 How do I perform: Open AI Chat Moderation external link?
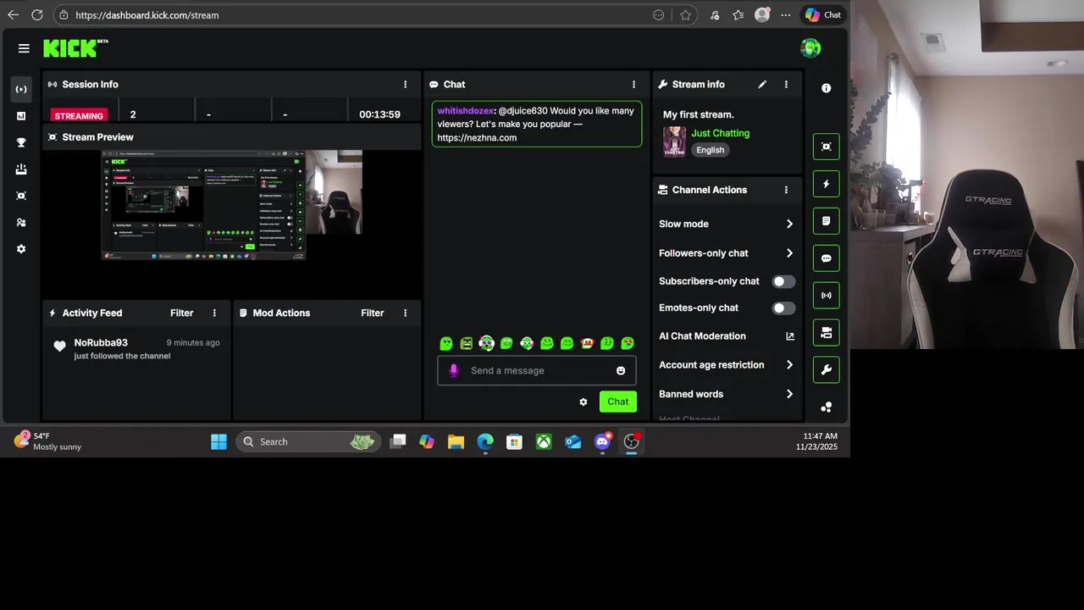pyautogui.click(x=790, y=336)
